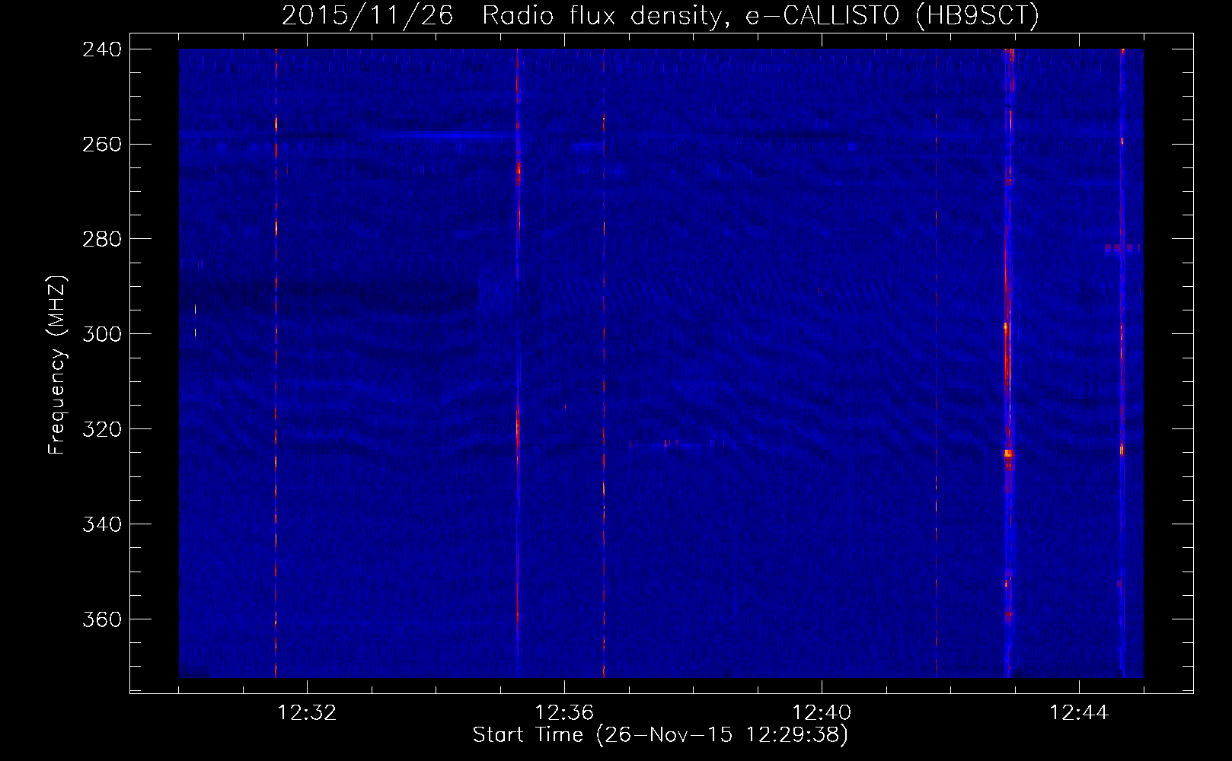The width and height of the screenshot is (1232, 761).
Task: Click the plot title 'Radio flux density, e-CALLISTO (HB9SCT)'
Action: (761, 15)
